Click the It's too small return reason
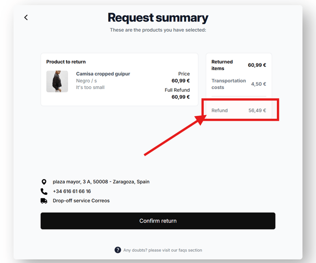This screenshot has width=316, height=263. [90, 87]
